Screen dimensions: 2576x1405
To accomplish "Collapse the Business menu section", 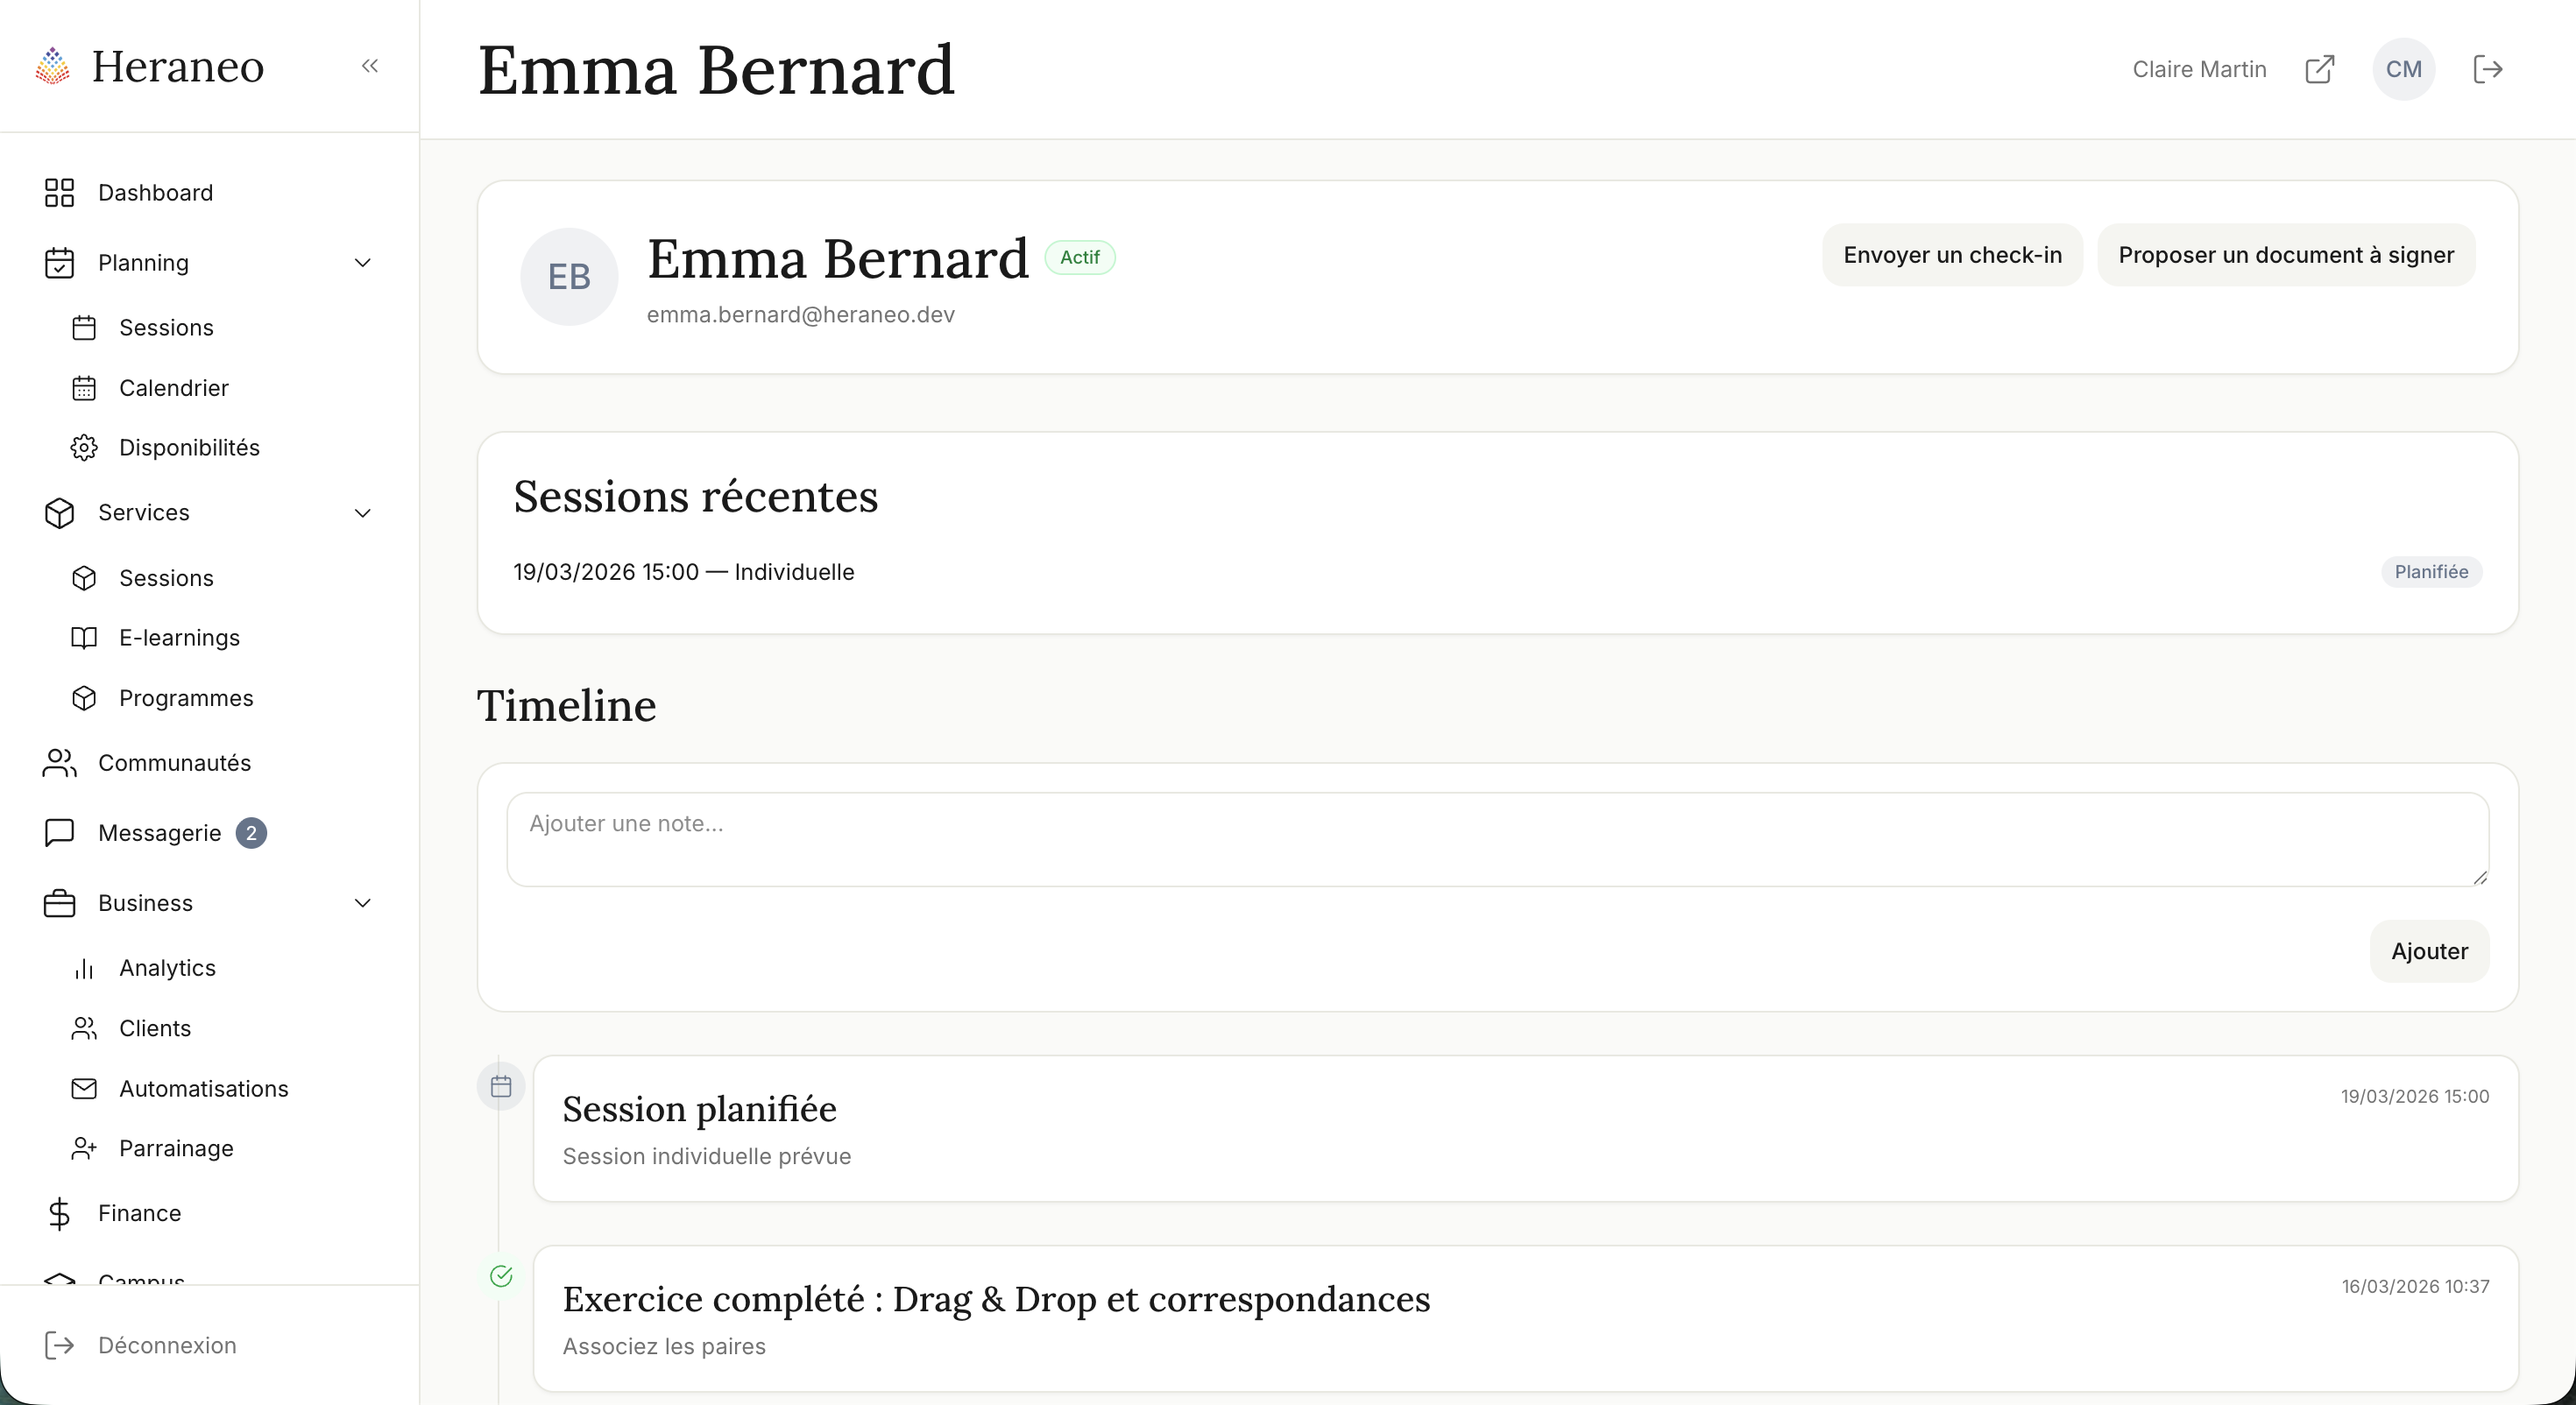I will point(363,903).
